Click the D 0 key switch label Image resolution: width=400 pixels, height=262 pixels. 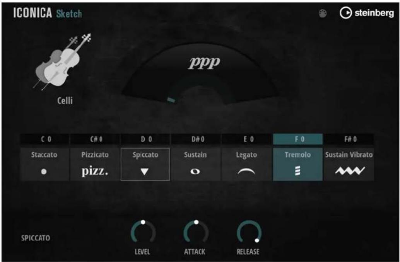tap(147, 139)
